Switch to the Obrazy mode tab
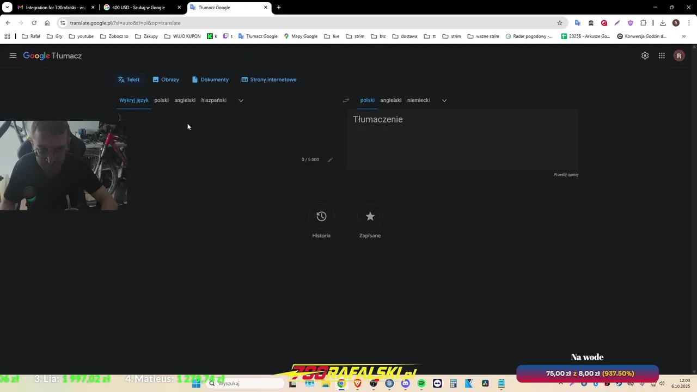Screen dimensions: 697x392 (166, 79)
